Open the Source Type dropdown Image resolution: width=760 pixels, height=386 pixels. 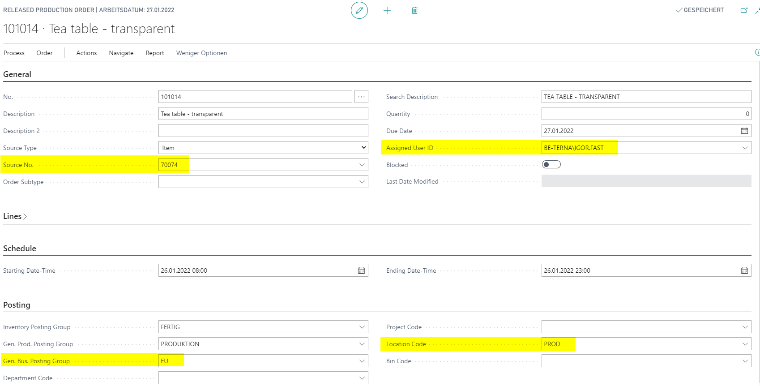point(263,148)
